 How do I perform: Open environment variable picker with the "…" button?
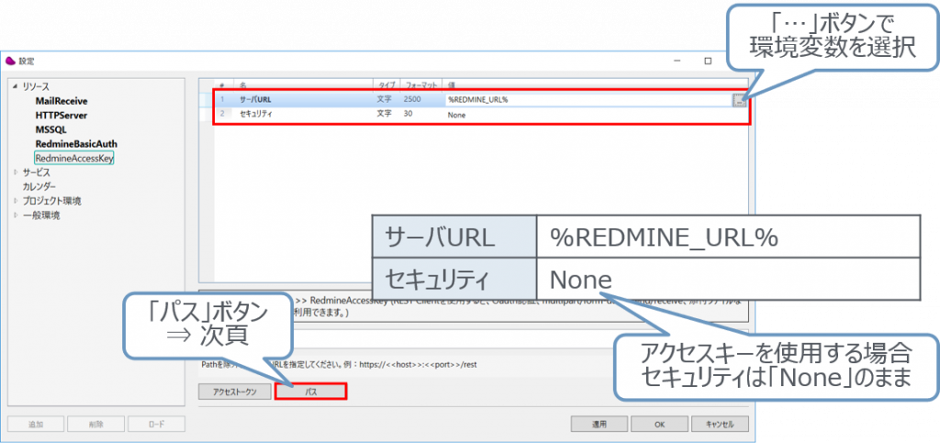pos(739,100)
